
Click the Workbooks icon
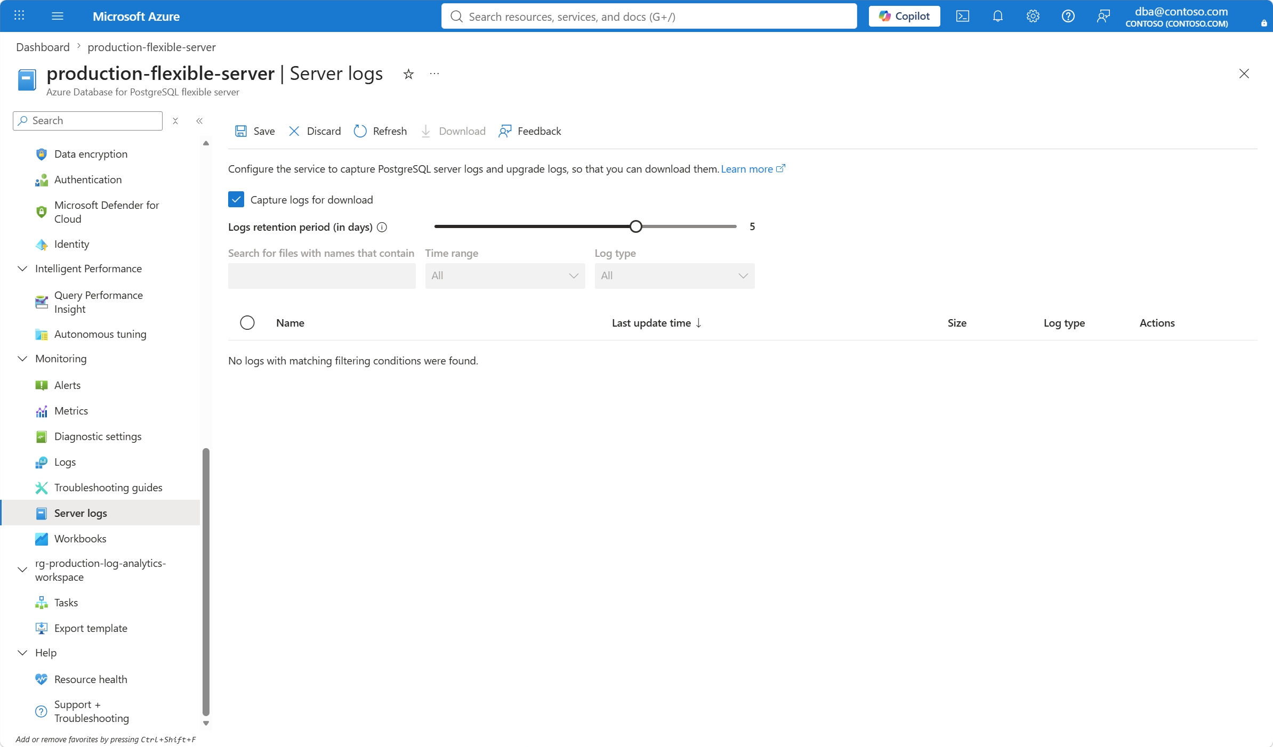[42, 539]
